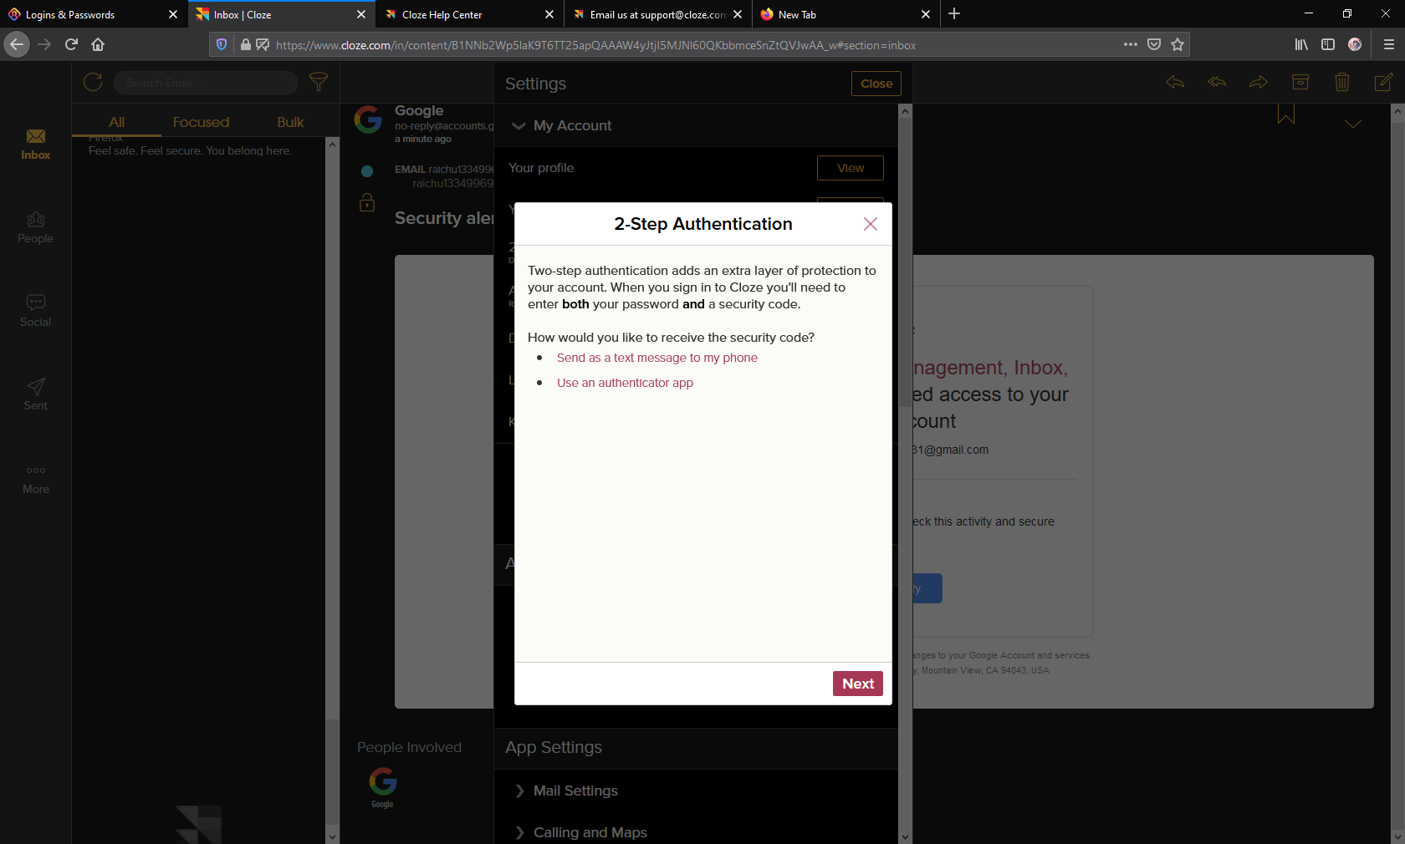Go back in browser history
The image size is (1405, 844).
pyautogui.click(x=17, y=44)
